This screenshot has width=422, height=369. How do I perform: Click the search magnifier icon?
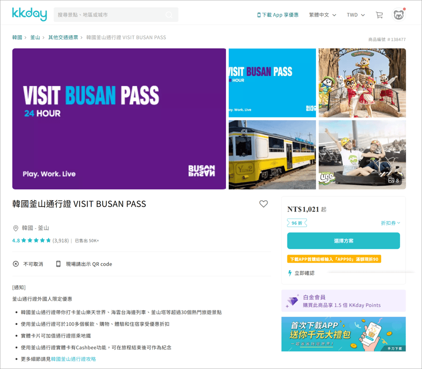pyautogui.click(x=169, y=15)
